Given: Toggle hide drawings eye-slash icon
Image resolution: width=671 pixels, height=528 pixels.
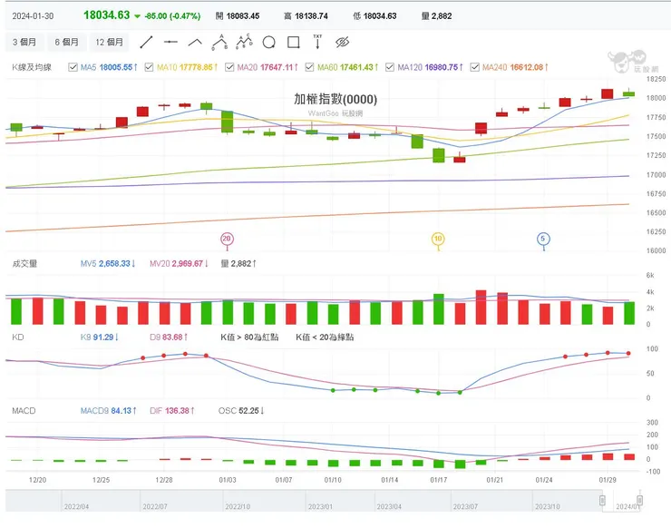Looking at the screenshot, I should point(342,42).
